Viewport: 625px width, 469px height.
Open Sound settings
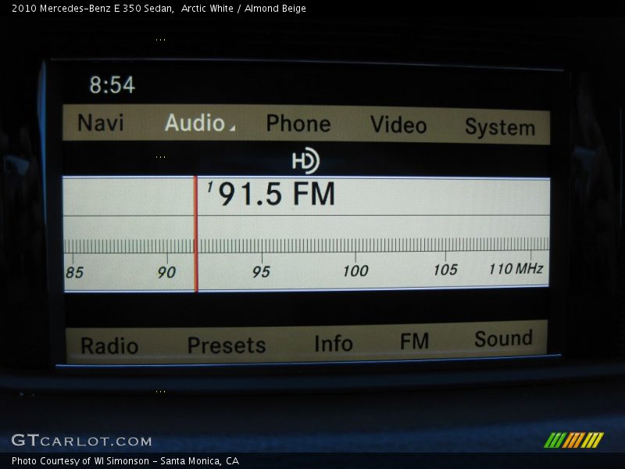[503, 338]
